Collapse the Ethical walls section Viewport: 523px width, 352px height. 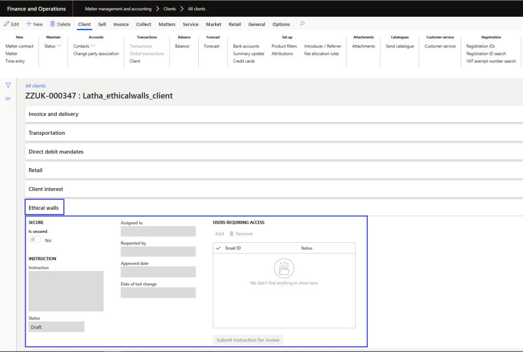(x=44, y=208)
